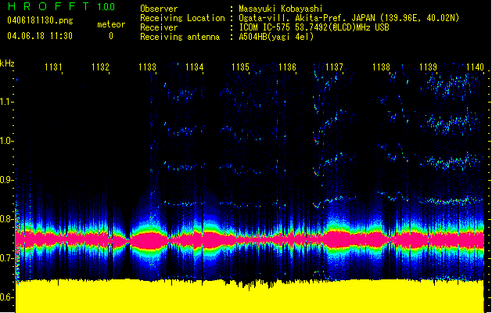492x313 pixels.
Task: Click the meteor count label
Action: click(x=111, y=24)
